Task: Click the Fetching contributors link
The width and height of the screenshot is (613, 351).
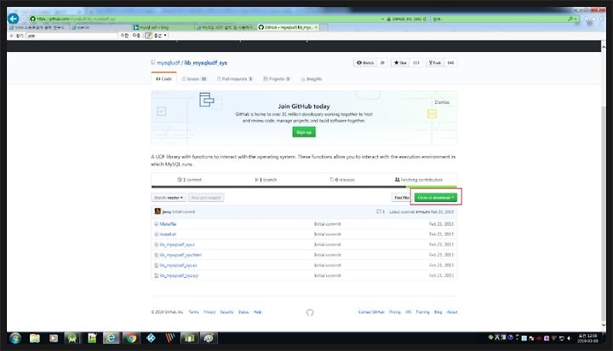Action: (419, 180)
